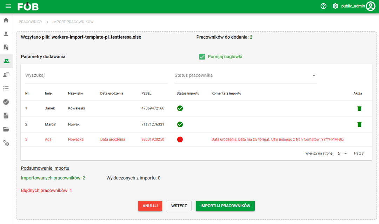Open the folder icon in sidebar
The width and height of the screenshot is (379, 224).
(x=6, y=129)
